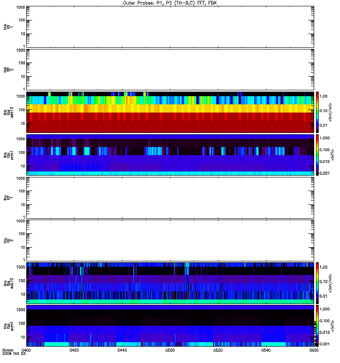Click the 10 y-axis tick of thc fff 1
The width and height of the screenshot is (340, 363).
[23, 205]
